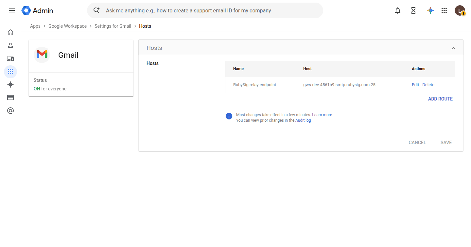Open the Account (@) sidebar icon

pos(10,111)
